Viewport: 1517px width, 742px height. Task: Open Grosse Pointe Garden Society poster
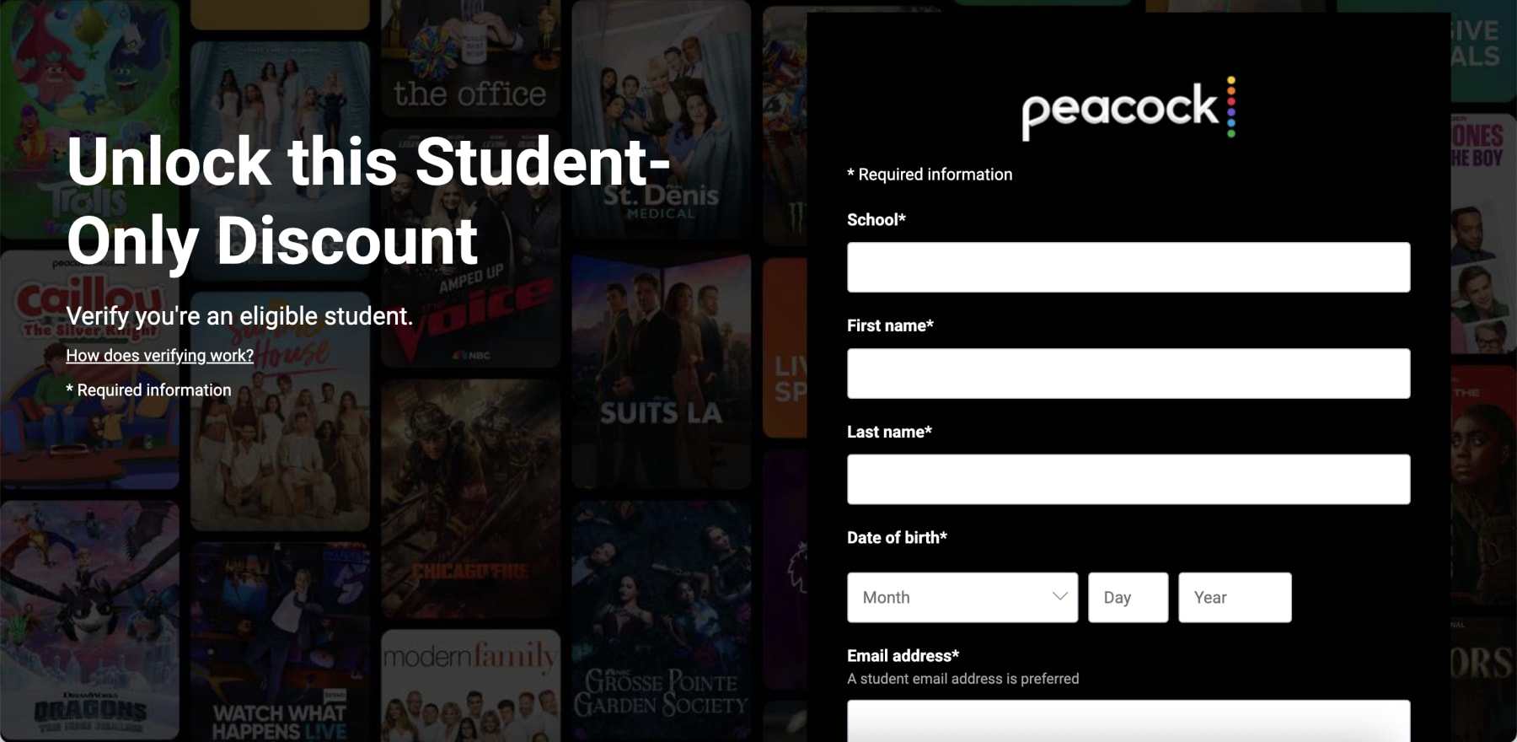(x=661, y=621)
